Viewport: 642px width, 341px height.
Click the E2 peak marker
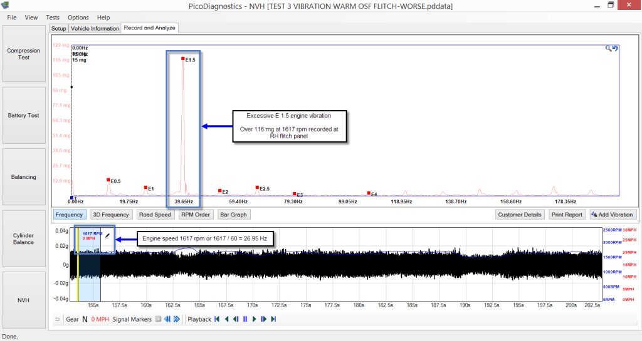(220, 191)
